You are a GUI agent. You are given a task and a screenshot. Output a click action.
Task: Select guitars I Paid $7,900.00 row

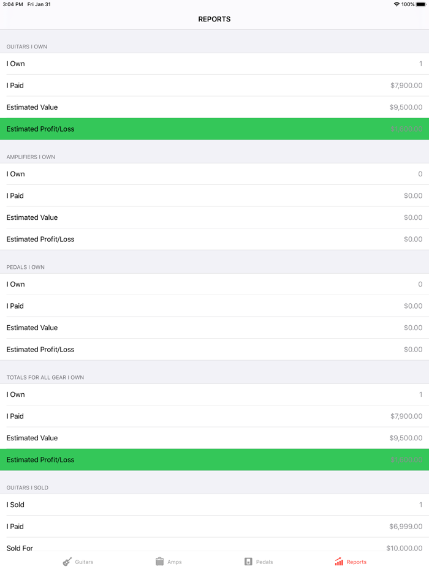pos(214,86)
